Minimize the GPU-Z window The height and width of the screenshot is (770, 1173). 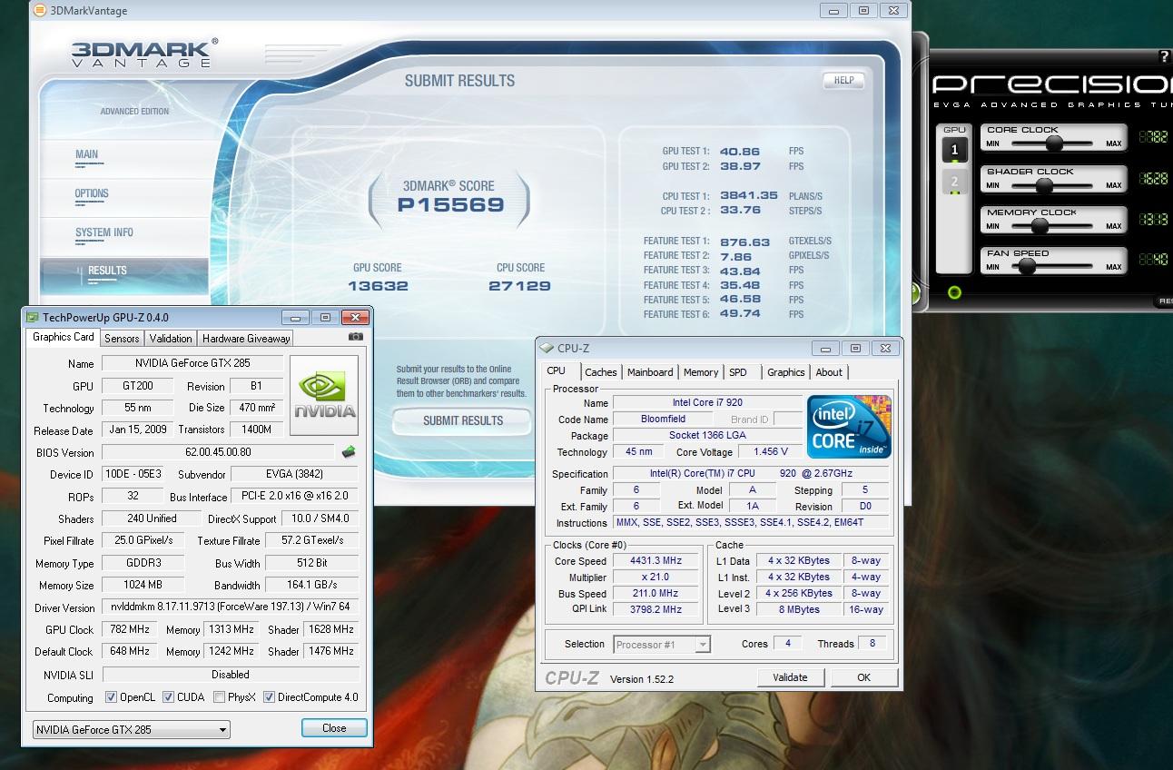point(296,318)
